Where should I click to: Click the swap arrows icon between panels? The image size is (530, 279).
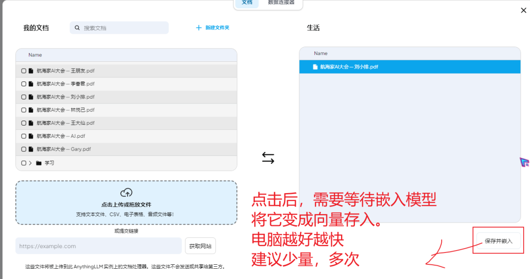268,158
